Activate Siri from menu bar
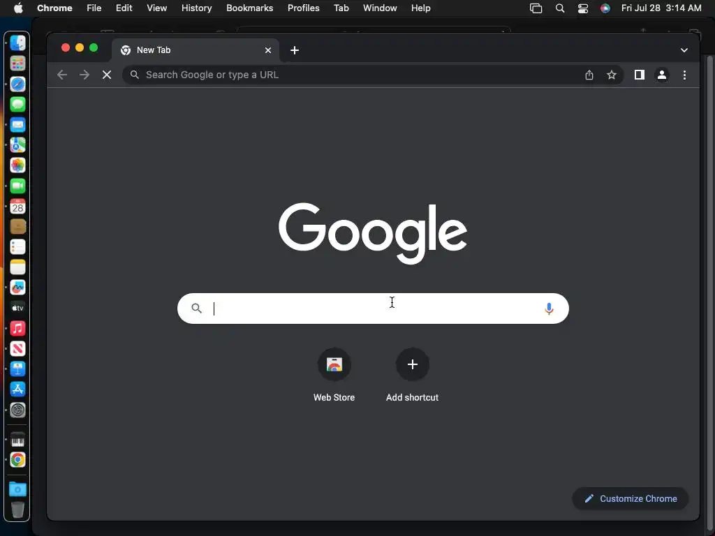 (605, 8)
